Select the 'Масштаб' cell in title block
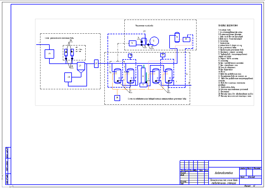Screen dimensions: 265x188 click(x=257, y=168)
